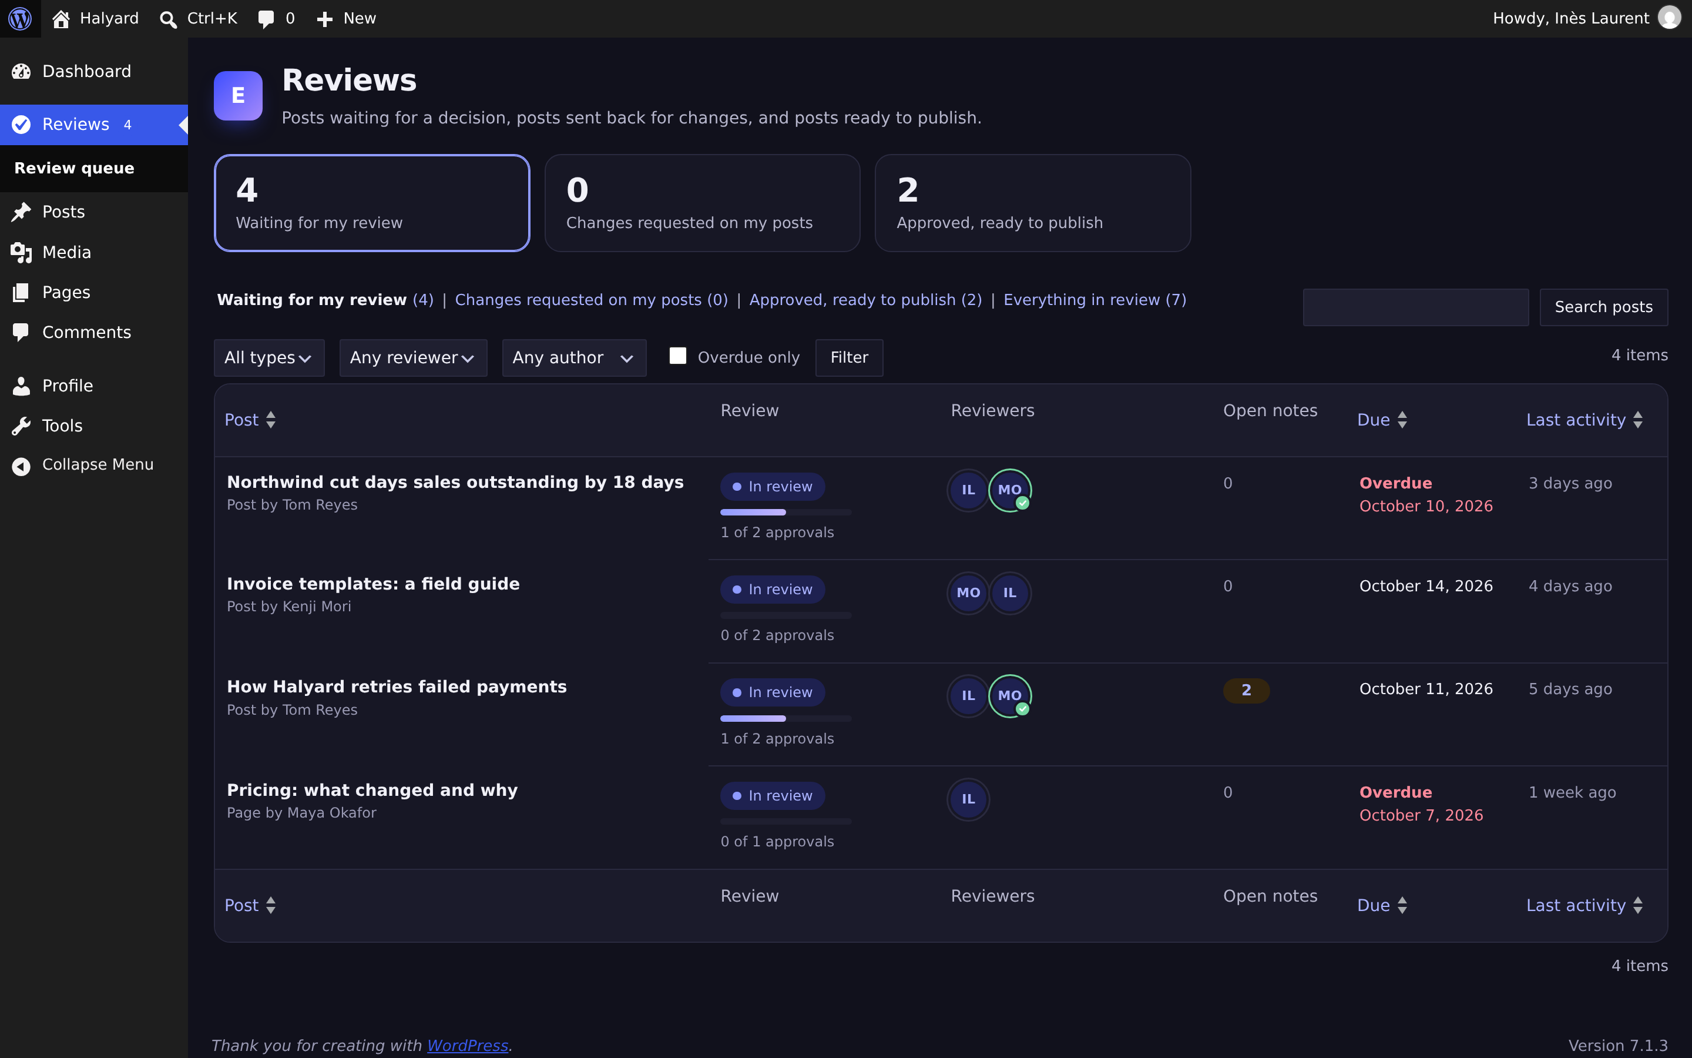Click approval progress bar for Halyard retries post

(786, 719)
